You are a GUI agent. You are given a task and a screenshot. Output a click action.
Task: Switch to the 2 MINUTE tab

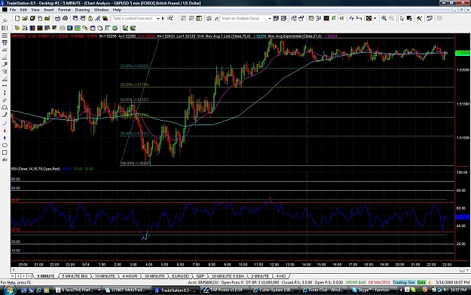tap(260, 276)
